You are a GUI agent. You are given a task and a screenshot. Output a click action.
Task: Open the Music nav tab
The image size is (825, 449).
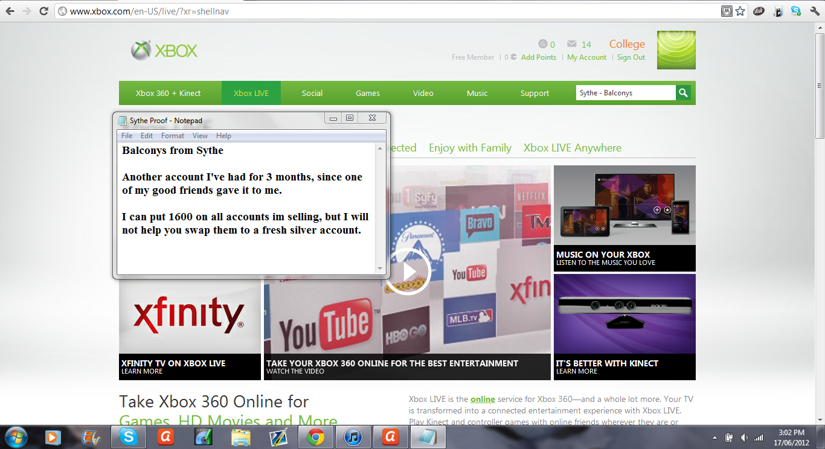coord(477,93)
